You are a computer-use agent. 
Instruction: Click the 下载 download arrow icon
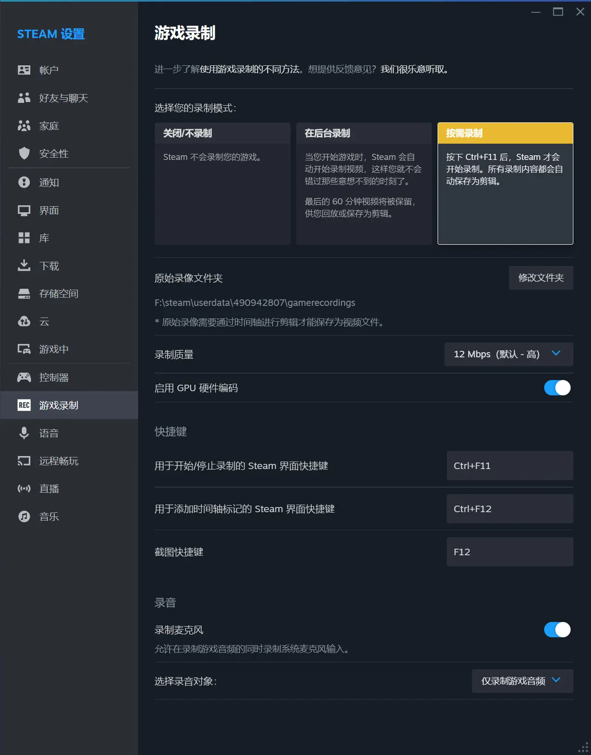[x=24, y=266]
